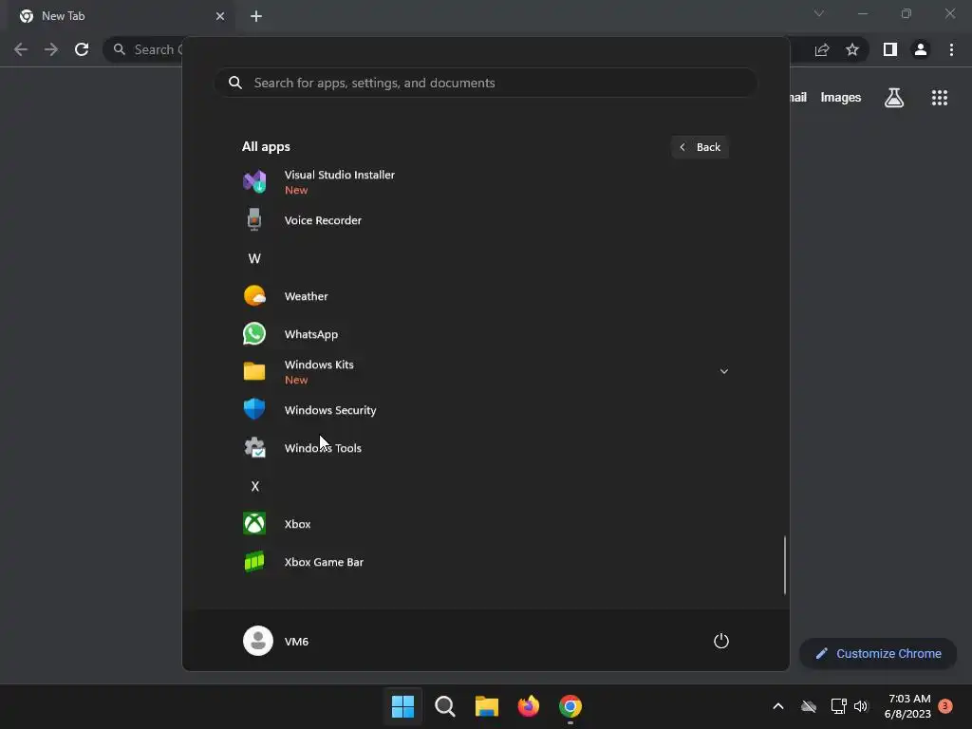This screenshot has width=972, height=729.
Task: Toggle Chrome's side panel
Action: click(890, 49)
